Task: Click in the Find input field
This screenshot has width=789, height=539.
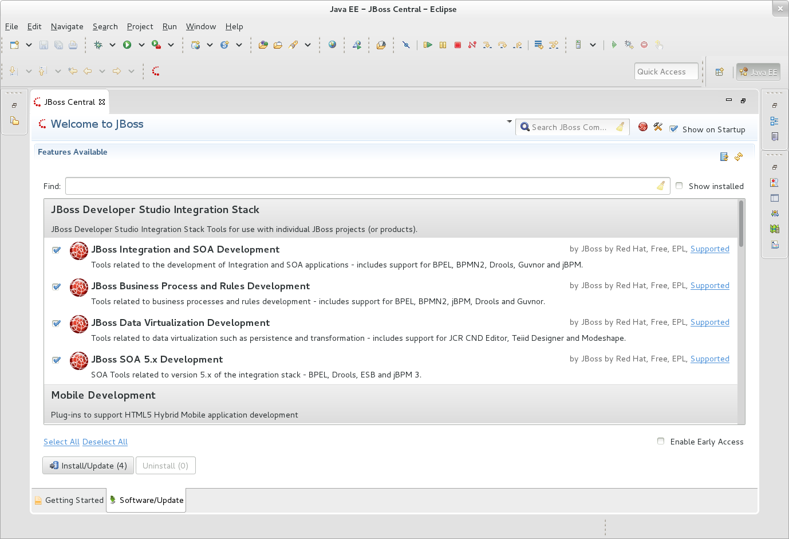Action: tap(368, 186)
